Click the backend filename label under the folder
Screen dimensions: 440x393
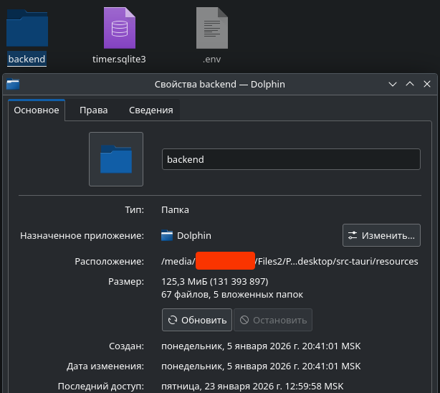click(27, 59)
